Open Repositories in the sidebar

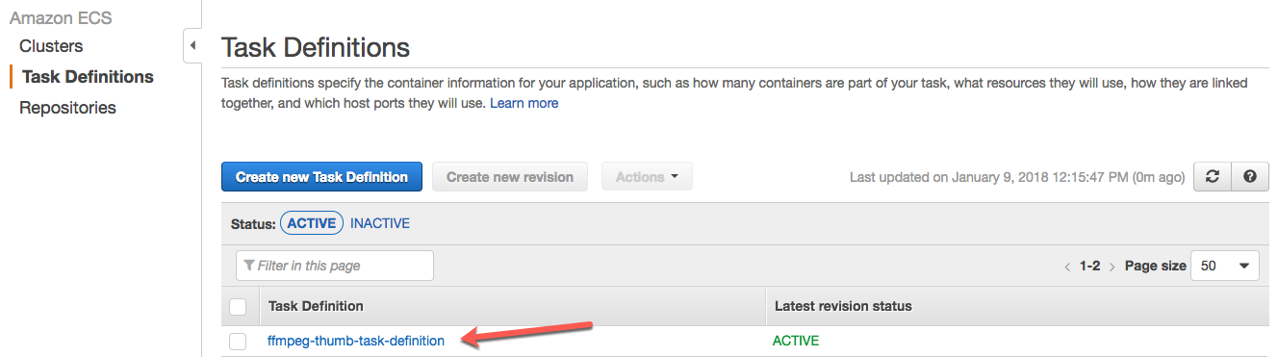click(67, 108)
